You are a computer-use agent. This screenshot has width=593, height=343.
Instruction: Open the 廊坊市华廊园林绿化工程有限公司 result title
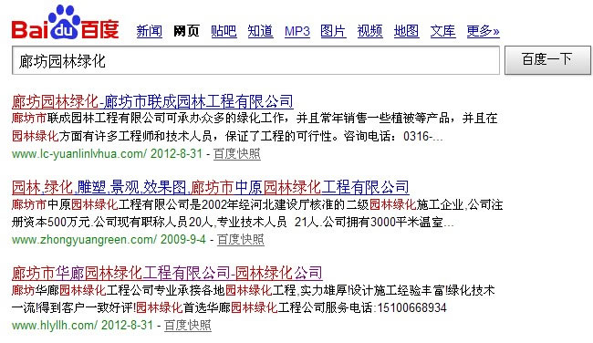click(x=167, y=273)
